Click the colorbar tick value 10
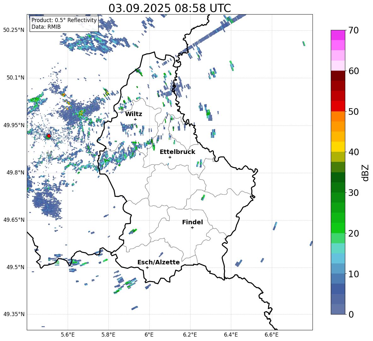The height and width of the screenshot is (341, 373). coord(353,274)
